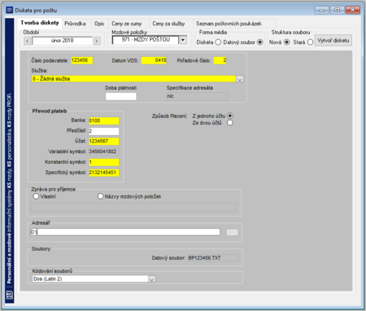The image size is (366, 311).
Task: Open the Mzdové položky dropdown arrow
Action: pos(183,40)
